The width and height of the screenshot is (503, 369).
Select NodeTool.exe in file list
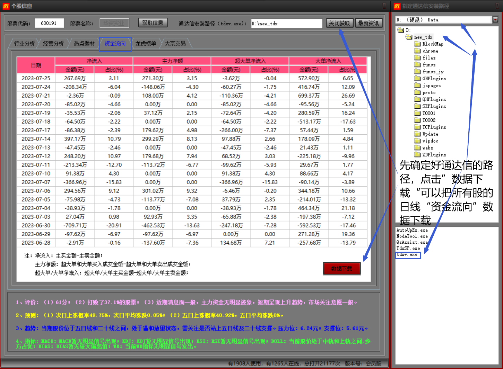412,236
